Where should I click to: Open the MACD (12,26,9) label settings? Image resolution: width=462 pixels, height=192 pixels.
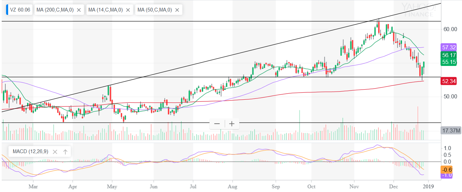(x=31, y=152)
